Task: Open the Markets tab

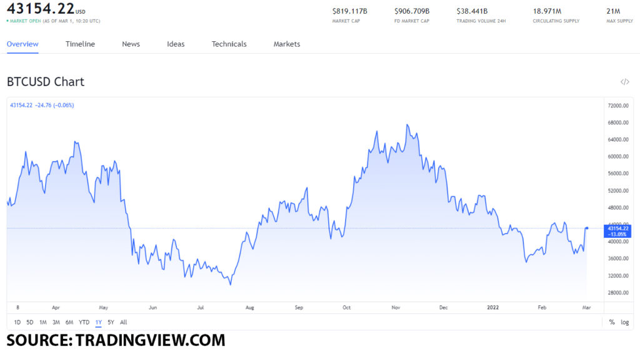Action: (x=286, y=44)
